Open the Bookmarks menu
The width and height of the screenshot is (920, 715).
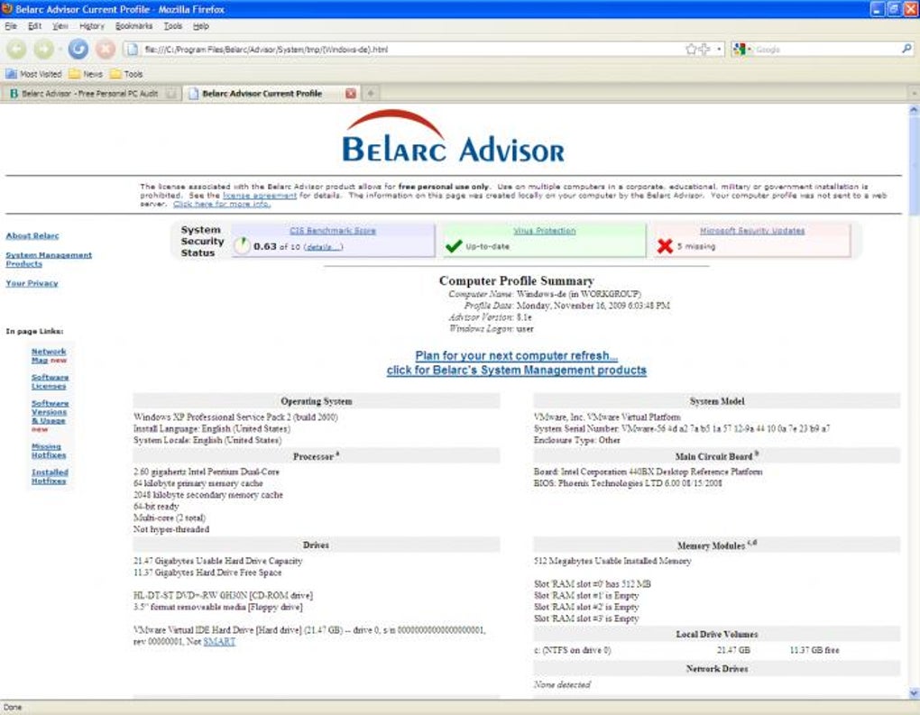[133, 26]
